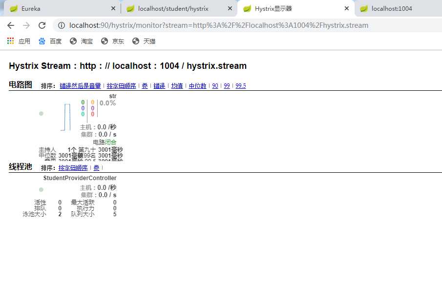The width and height of the screenshot is (442, 285).
Task: Click the 电路闭合 status text
Action: pos(105,142)
